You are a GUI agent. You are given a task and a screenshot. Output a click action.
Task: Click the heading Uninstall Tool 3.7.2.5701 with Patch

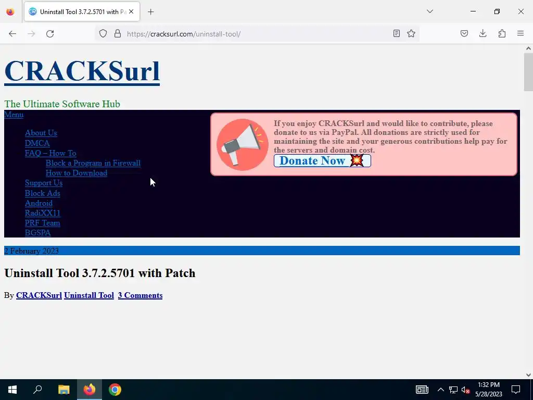point(99,273)
